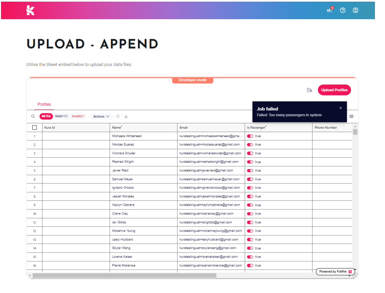Open the Actions dropdown menu
The width and height of the screenshot is (385, 293).
101,116
